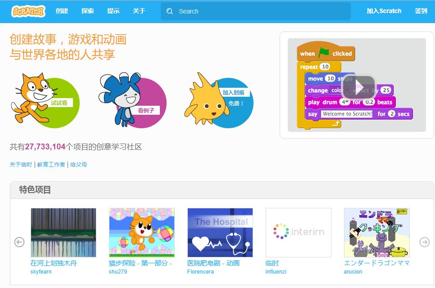435x288 pixels.
Task: Open the 关于 menu item
Action: pos(139,11)
